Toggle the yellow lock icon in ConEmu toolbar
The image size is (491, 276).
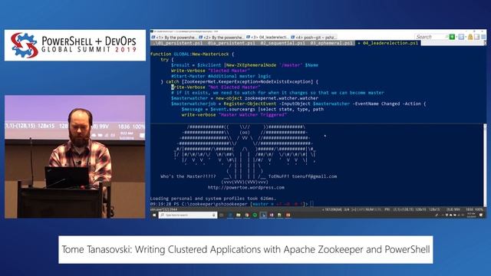pos(470,37)
